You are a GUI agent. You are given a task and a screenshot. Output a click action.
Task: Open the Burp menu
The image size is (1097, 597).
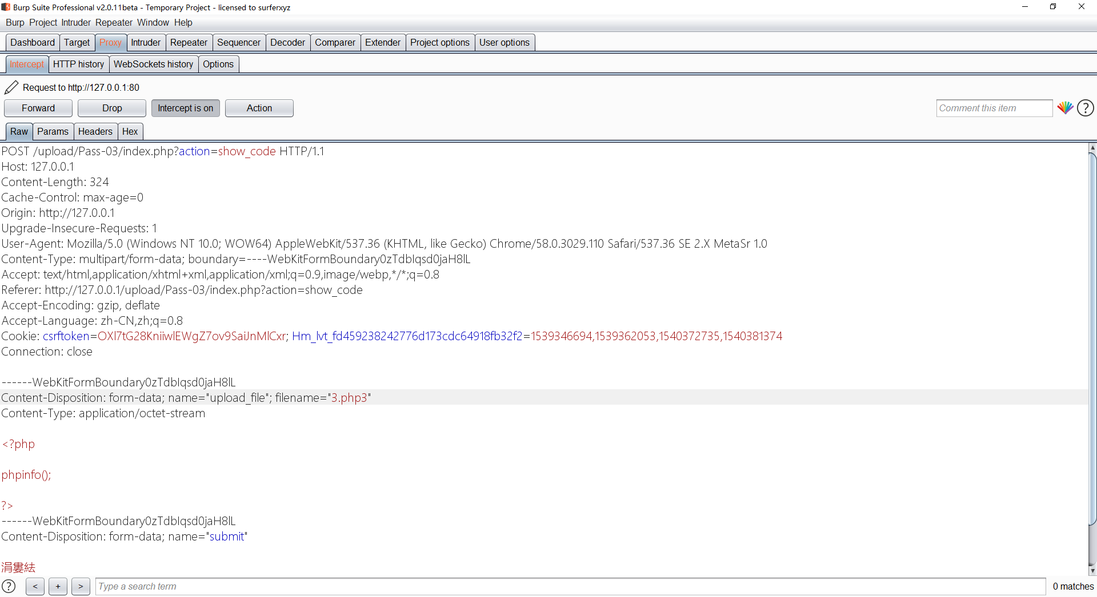point(15,22)
